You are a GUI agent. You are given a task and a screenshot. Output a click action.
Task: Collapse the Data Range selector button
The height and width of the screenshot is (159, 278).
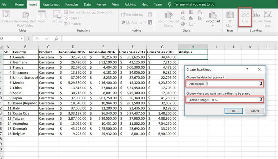tap(261, 84)
